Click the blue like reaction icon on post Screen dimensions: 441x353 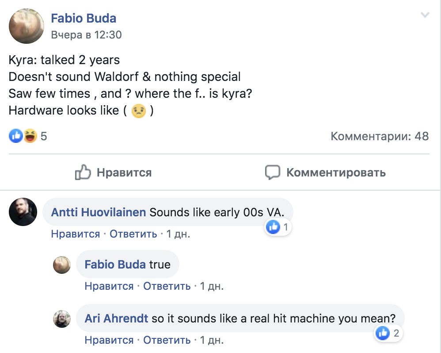[x=15, y=136]
